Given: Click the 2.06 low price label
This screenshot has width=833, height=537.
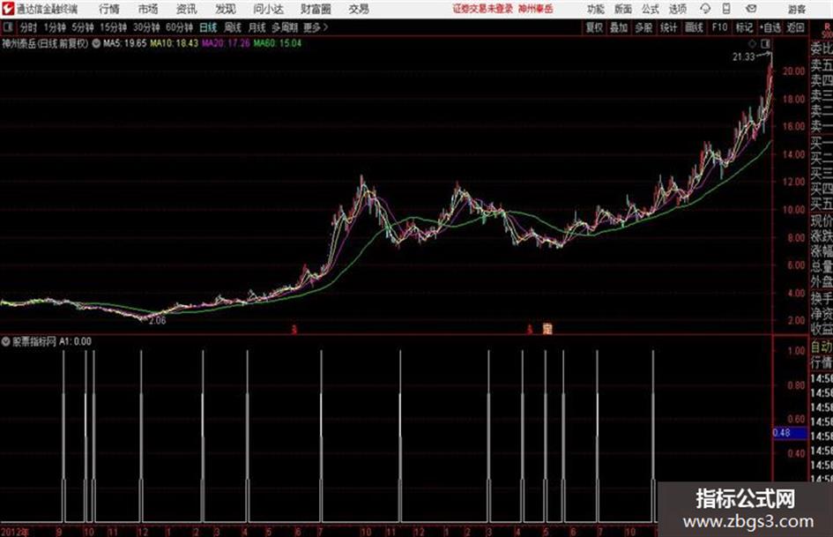Looking at the screenshot, I should point(157,321).
